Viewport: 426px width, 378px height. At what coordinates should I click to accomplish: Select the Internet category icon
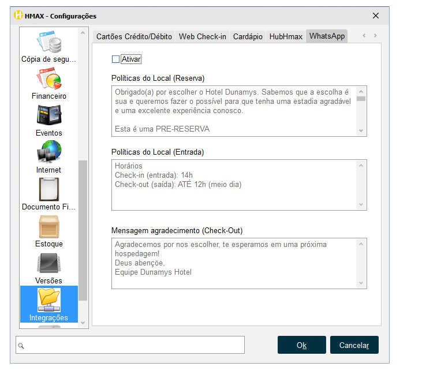pos(49,152)
